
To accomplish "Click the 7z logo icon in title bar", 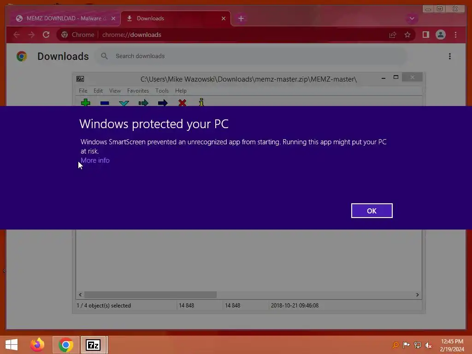I will point(80,79).
